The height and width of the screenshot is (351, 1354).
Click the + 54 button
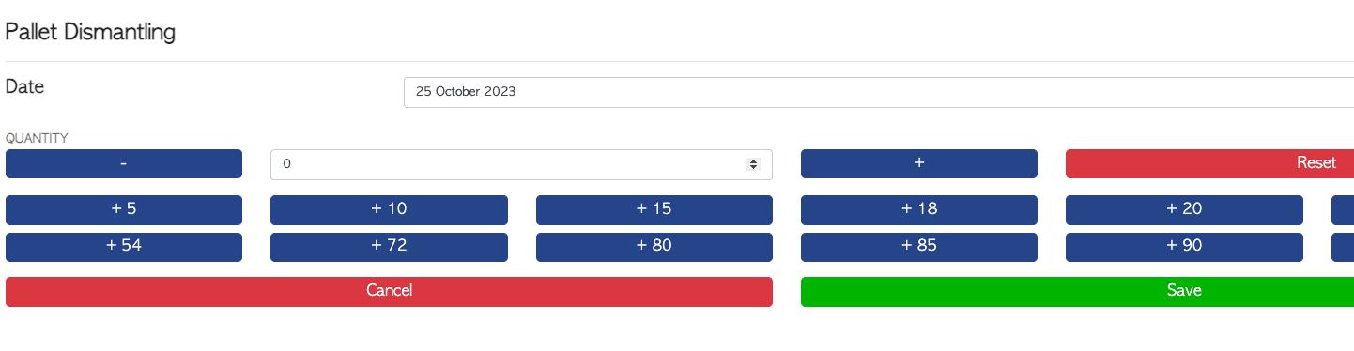click(x=124, y=247)
